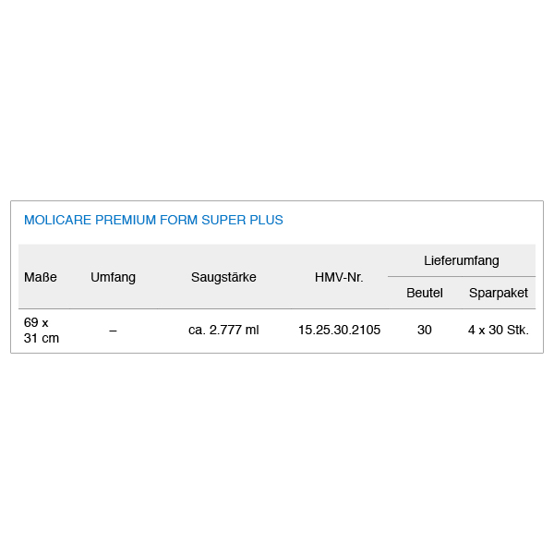Select the Lieferumfang header cell
Viewport: 554px width, 554px height.
pyautogui.click(x=462, y=260)
